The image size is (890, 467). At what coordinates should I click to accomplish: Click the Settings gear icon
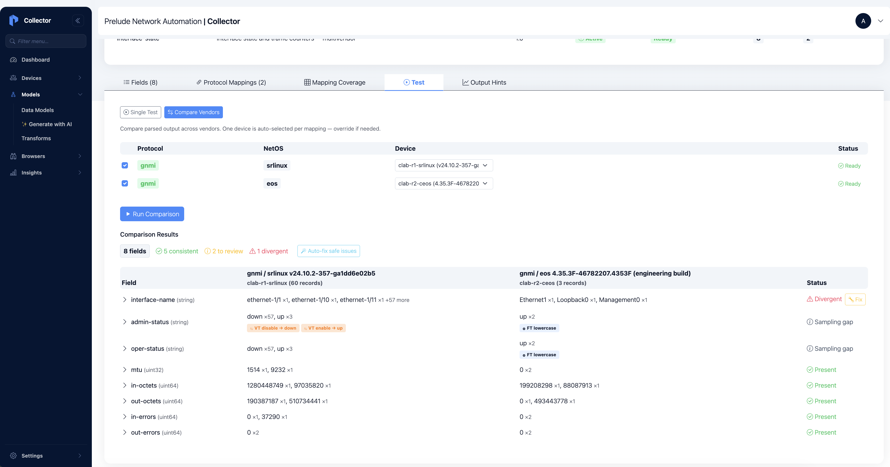tap(14, 456)
